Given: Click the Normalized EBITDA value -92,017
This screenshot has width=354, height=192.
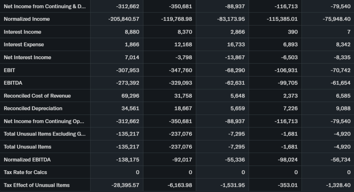Looking at the screenshot, I should point(182,159).
